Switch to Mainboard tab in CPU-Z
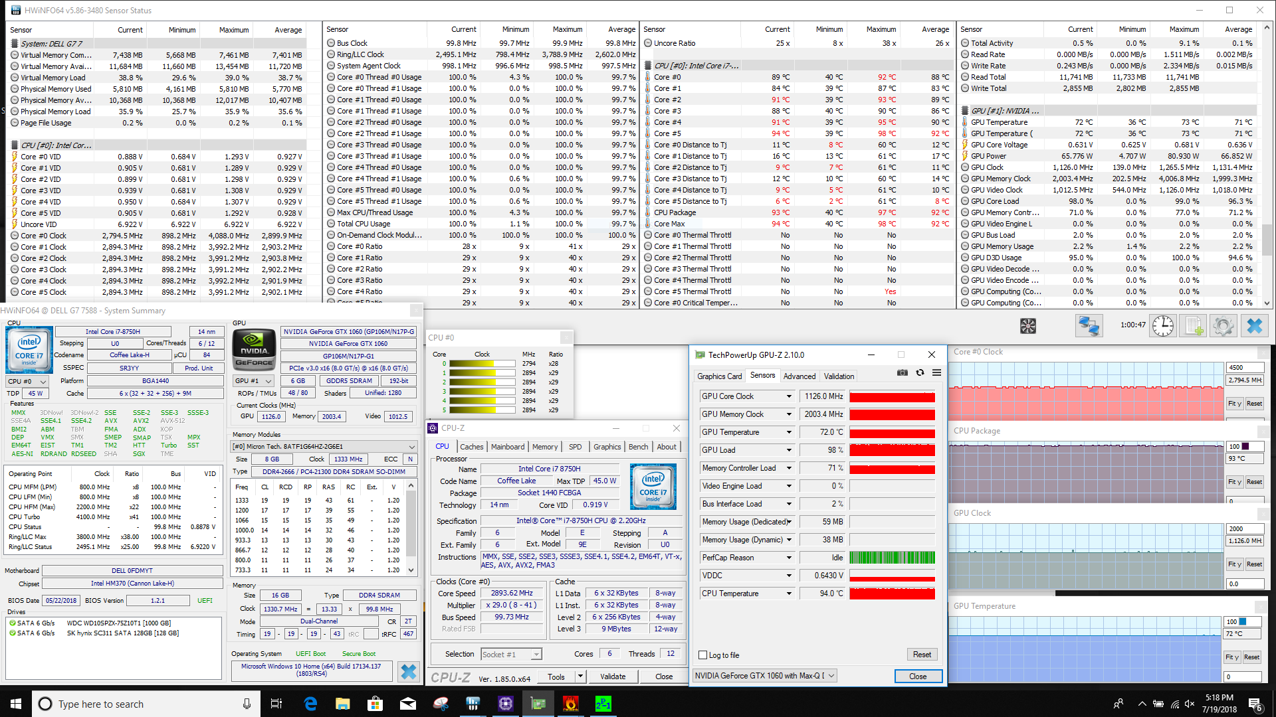The image size is (1276, 717). [508, 447]
